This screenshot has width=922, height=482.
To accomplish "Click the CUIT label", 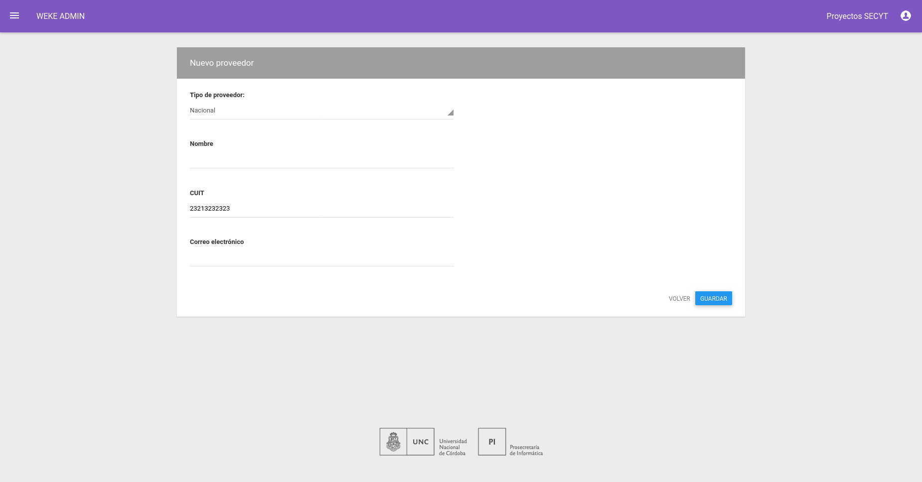I will pyautogui.click(x=197, y=193).
